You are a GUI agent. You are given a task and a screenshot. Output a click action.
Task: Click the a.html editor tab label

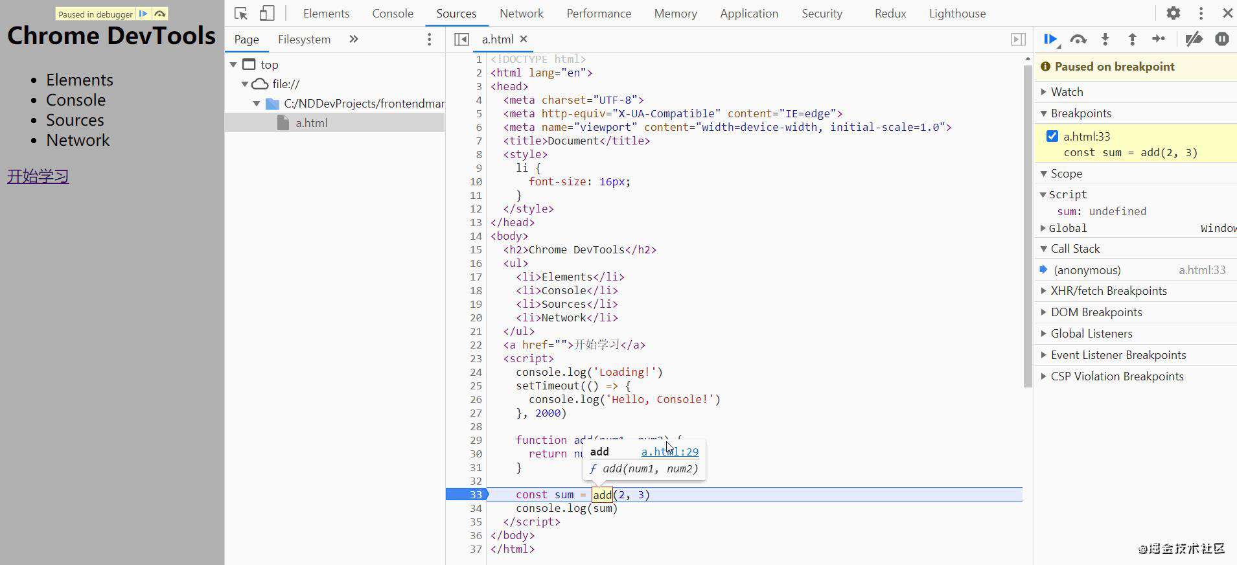coord(498,40)
